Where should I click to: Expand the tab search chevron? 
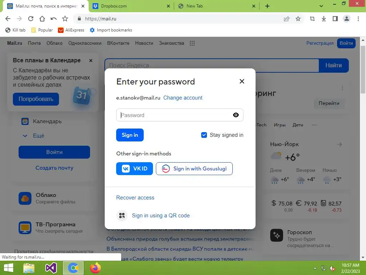[x=321, y=6]
